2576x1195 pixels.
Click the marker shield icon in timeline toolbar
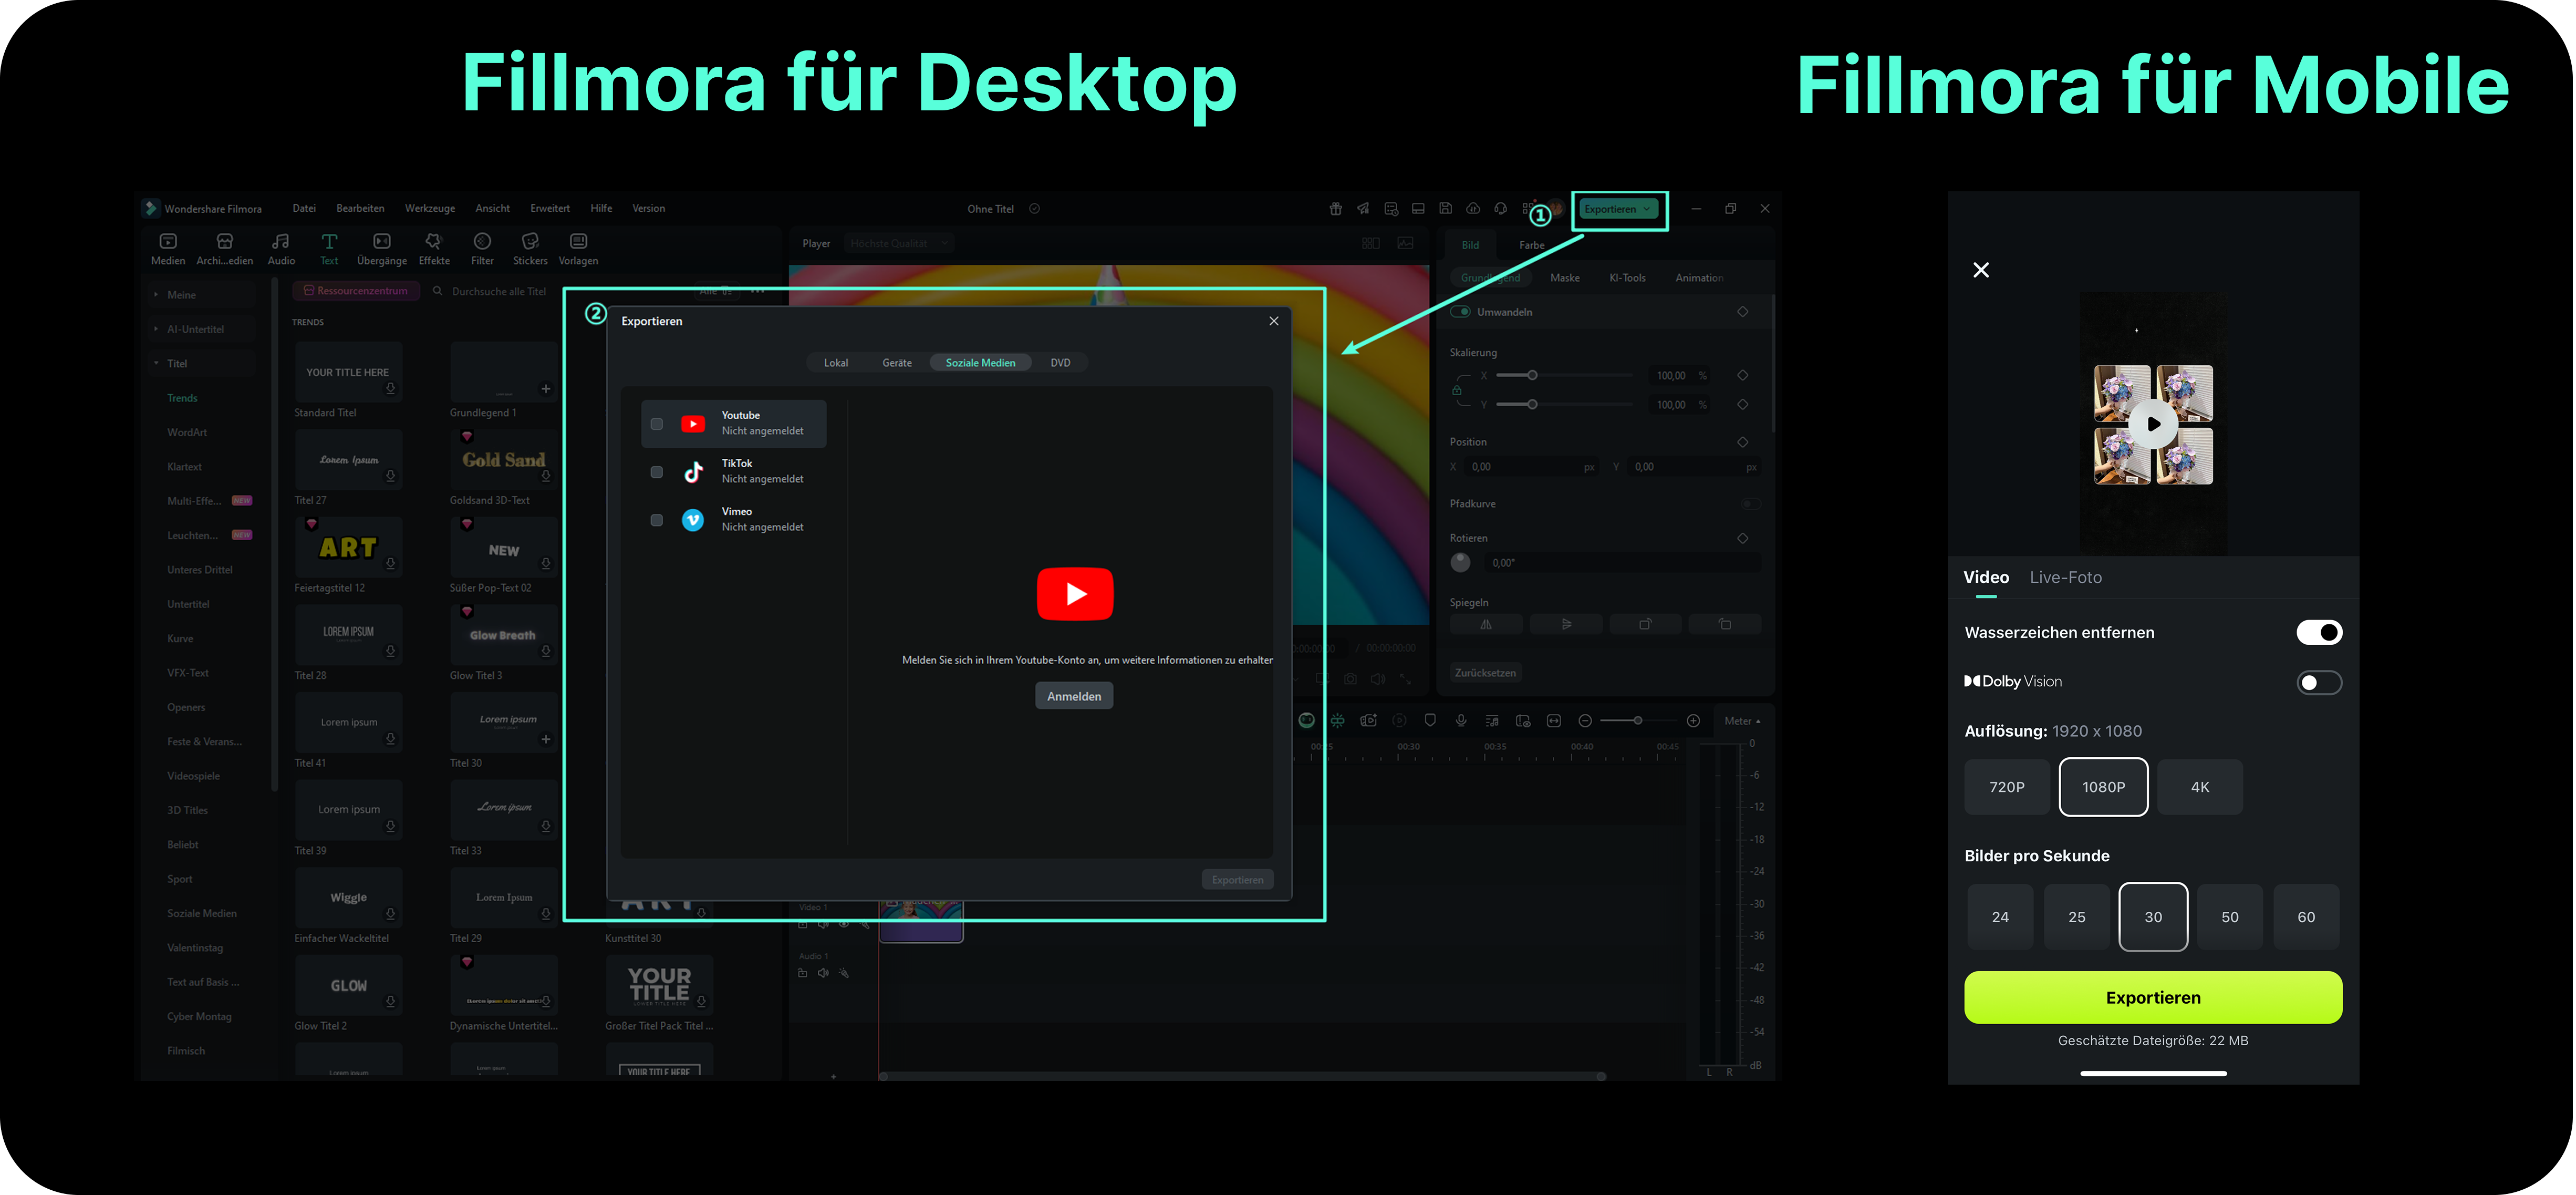pos(1430,720)
